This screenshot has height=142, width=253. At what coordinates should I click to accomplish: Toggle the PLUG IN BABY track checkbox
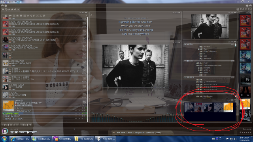4,116
